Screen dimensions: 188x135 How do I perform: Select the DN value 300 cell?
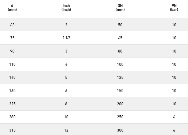tap(120, 130)
